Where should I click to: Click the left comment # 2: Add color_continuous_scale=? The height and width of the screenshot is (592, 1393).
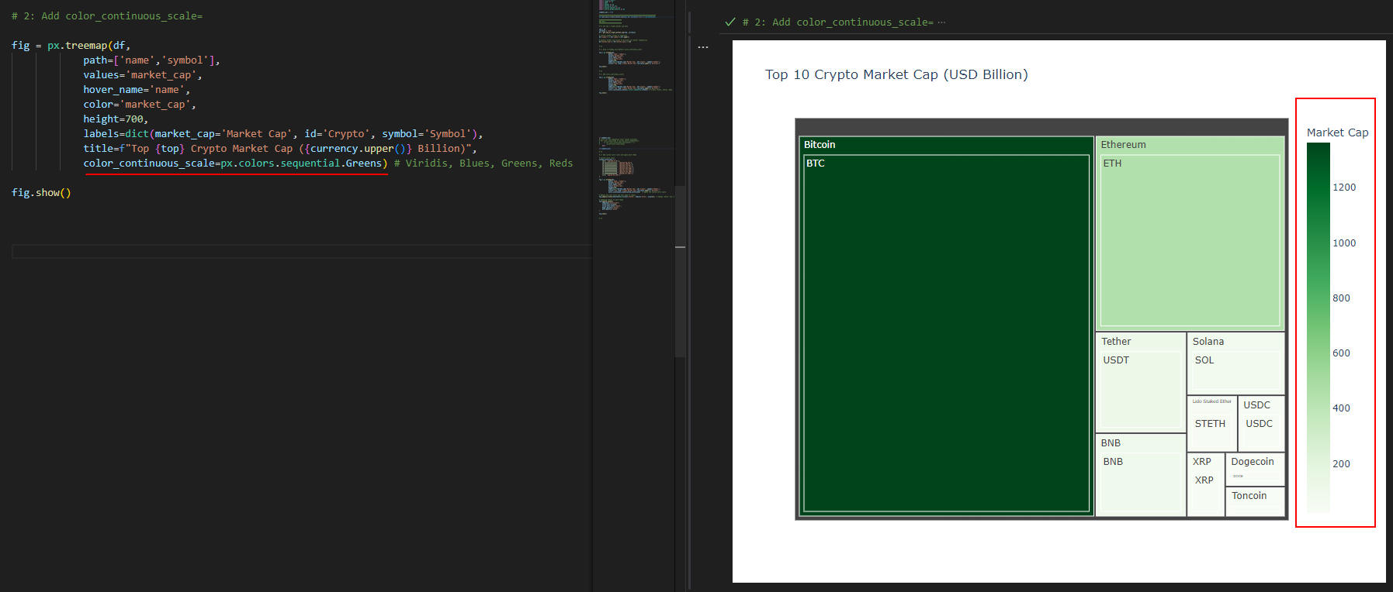107,16
